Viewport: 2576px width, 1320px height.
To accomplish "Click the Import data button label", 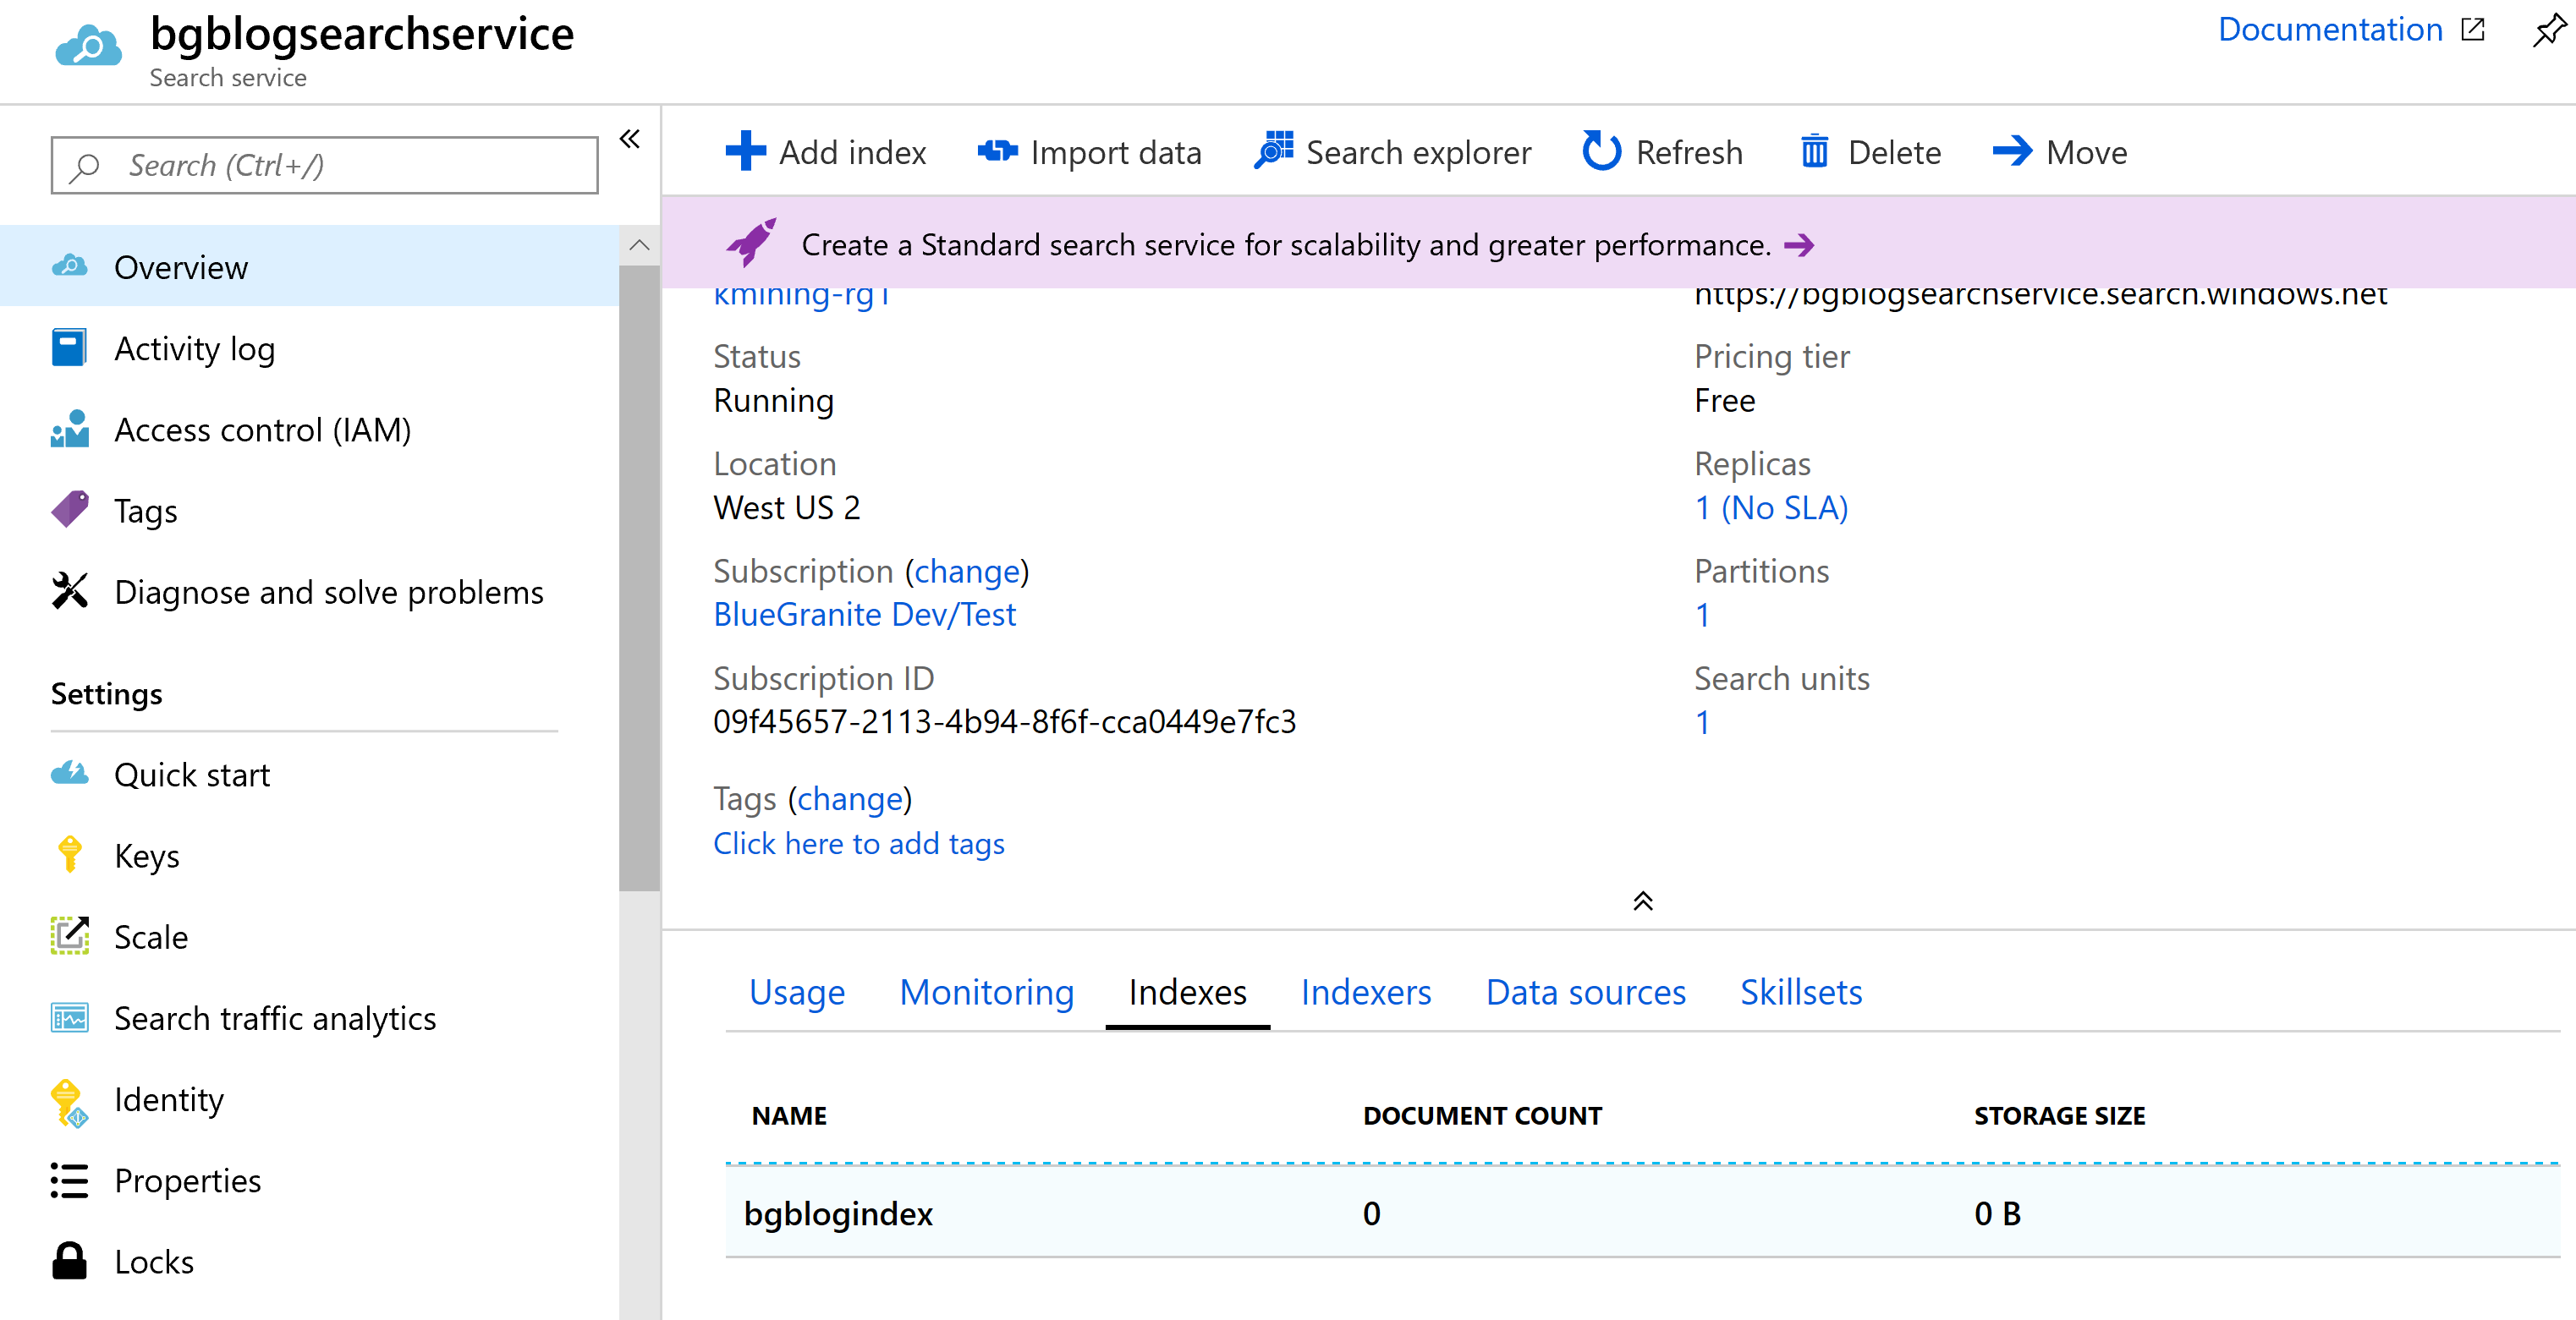I will (x=1116, y=152).
